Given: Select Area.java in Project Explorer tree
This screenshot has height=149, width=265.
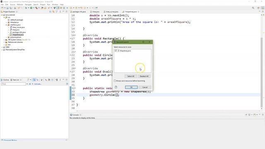Looking at the screenshot, I should click(x=16, y=30).
